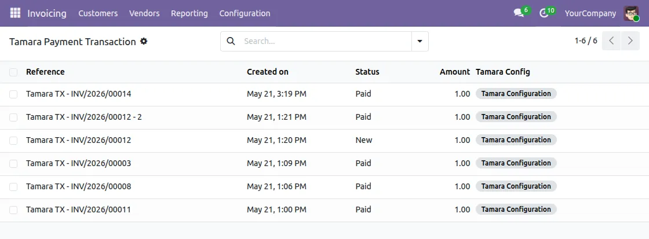The image size is (649, 239).
Task: Click the 1-6 / 6 pager counter
Action: coord(586,41)
